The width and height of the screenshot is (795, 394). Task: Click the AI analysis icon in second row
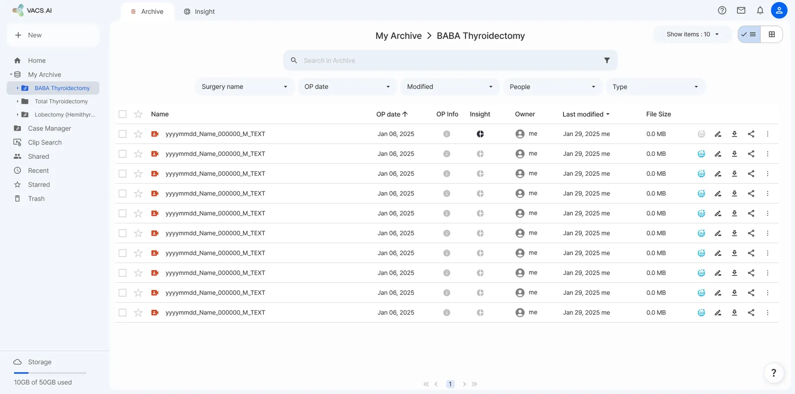(701, 154)
